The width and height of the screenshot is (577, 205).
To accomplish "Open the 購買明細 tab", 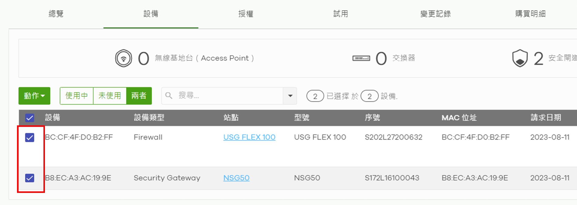I will click(530, 14).
